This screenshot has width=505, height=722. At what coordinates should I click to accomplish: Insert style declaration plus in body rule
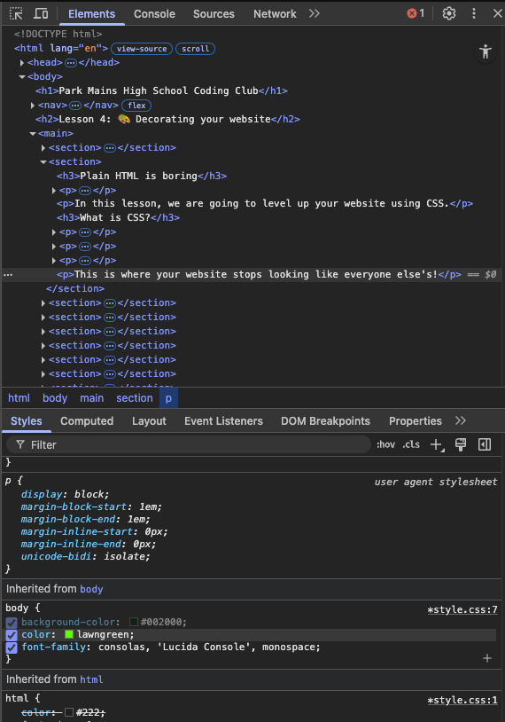click(487, 658)
